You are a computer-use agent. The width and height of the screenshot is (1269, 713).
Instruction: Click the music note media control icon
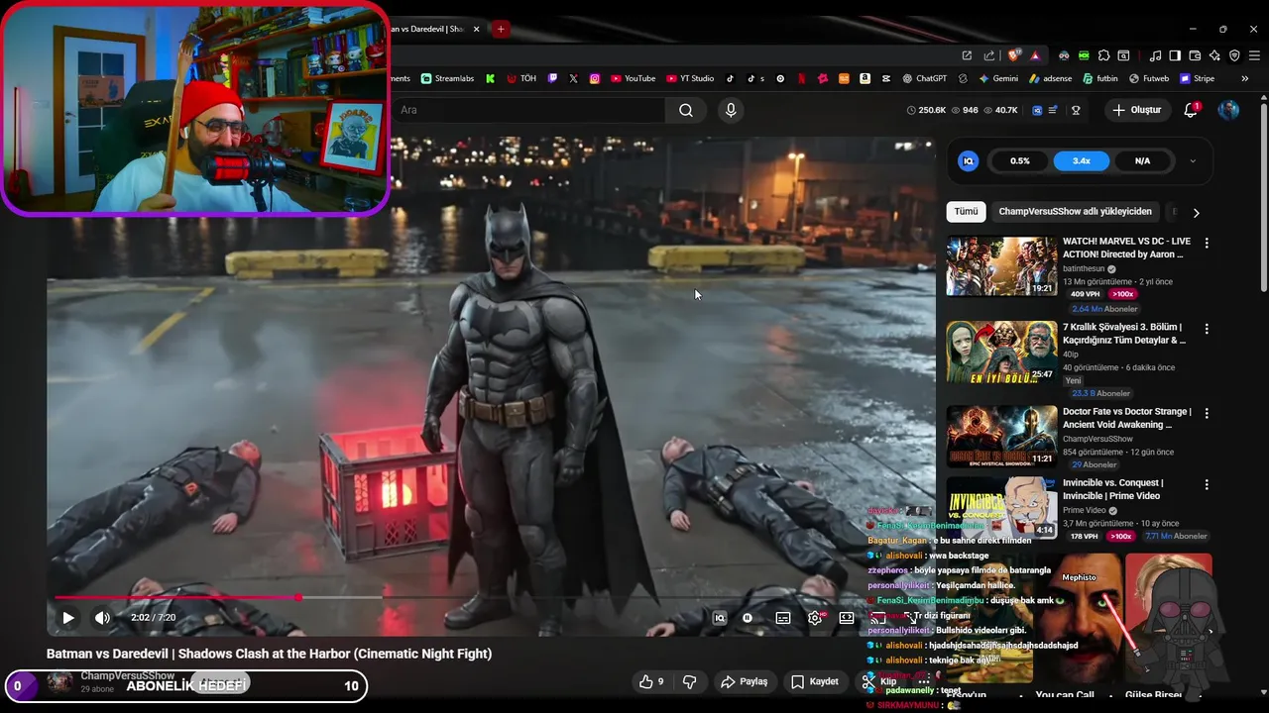pos(1155,55)
